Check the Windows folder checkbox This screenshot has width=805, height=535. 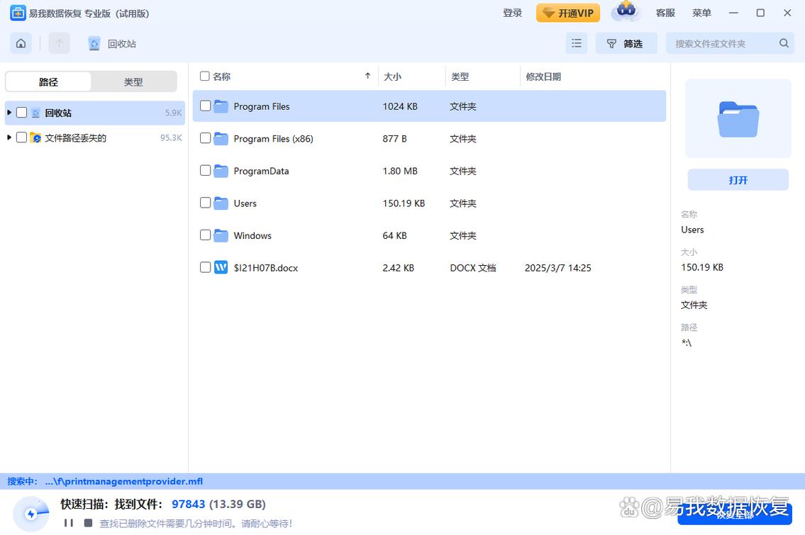pyautogui.click(x=205, y=235)
